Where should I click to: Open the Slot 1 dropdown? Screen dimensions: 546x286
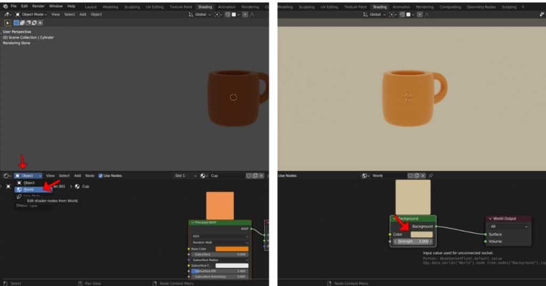point(184,176)
